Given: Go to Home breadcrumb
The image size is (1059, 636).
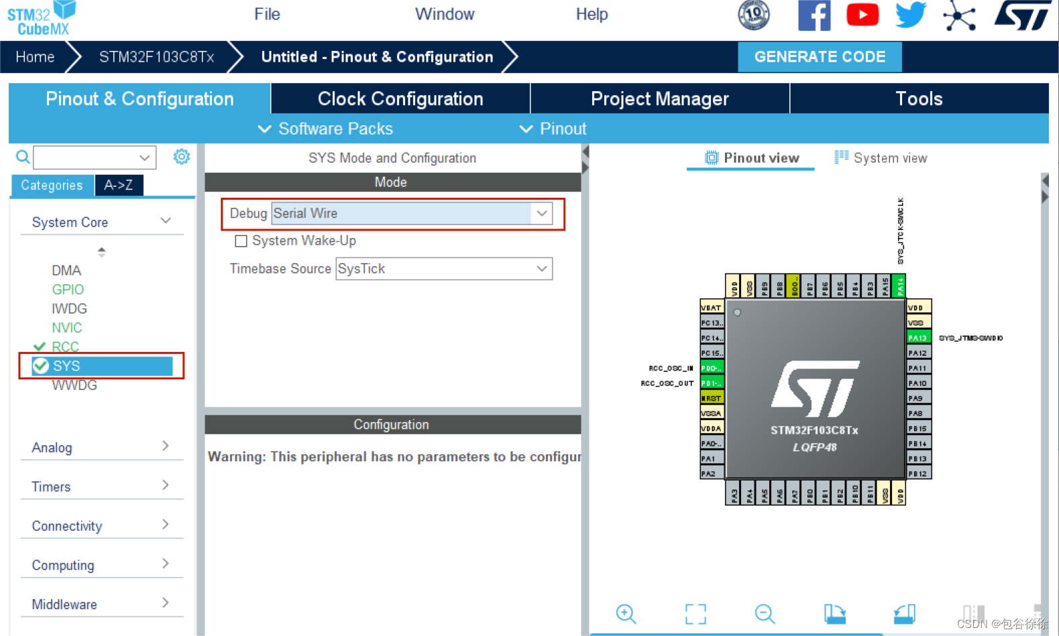Looking at the screenshot, I should 35,57.
